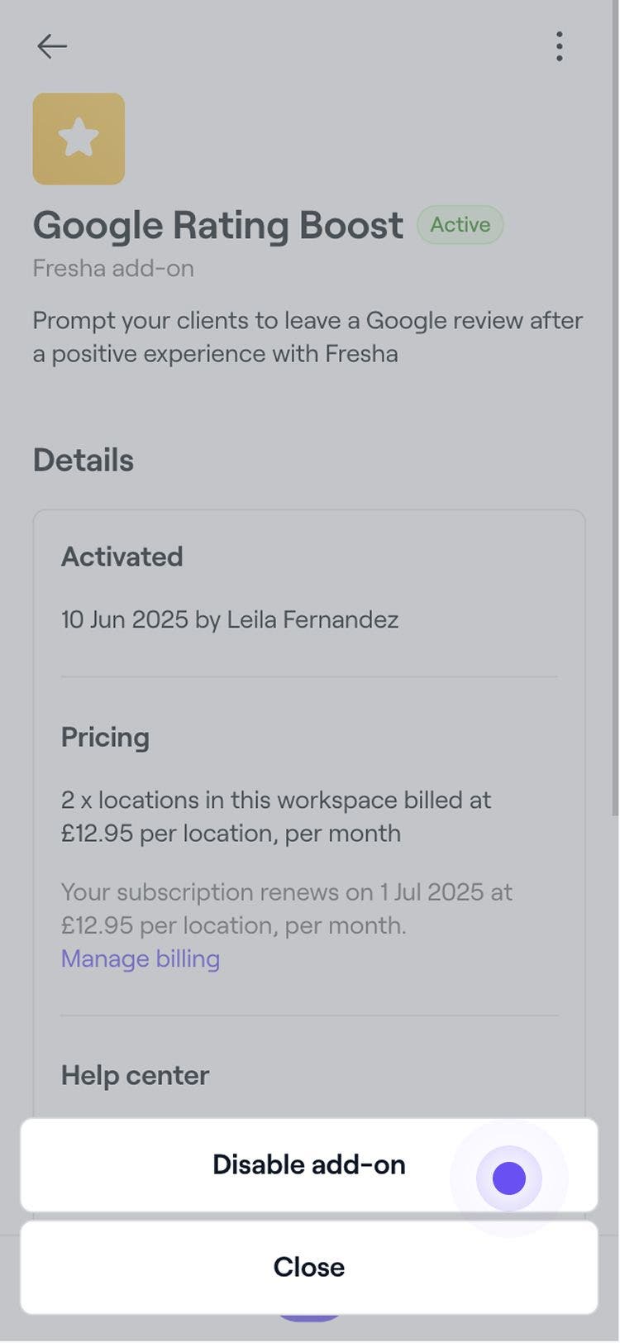This screenshot has width=620, height=1343.
Task: Click the gold star add-on icon
Action: click(79, 139)
